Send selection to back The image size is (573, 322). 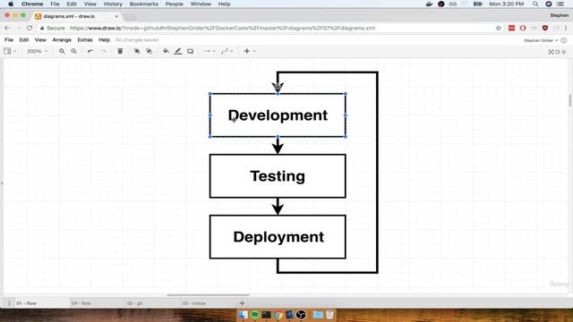[149, 52]
